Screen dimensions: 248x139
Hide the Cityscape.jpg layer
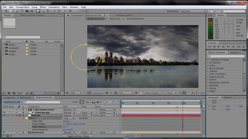pos(4,112)
